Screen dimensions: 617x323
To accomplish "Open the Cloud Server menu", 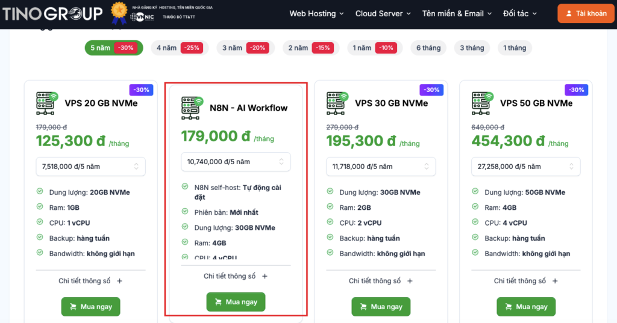I will (x=383, y=14).
